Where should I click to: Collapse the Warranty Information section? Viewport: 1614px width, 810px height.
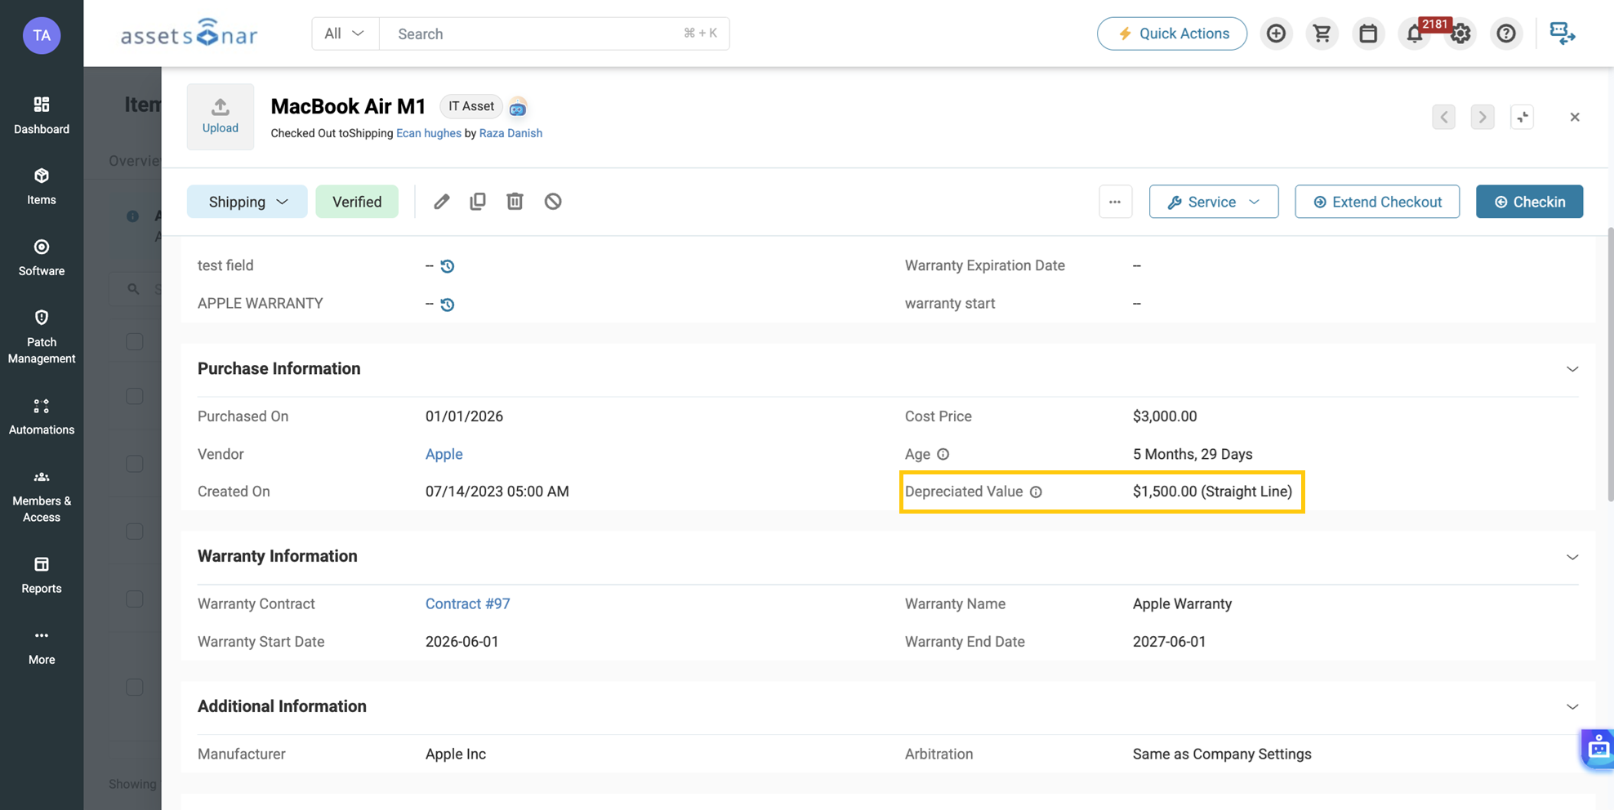(x=1572, y=557)
